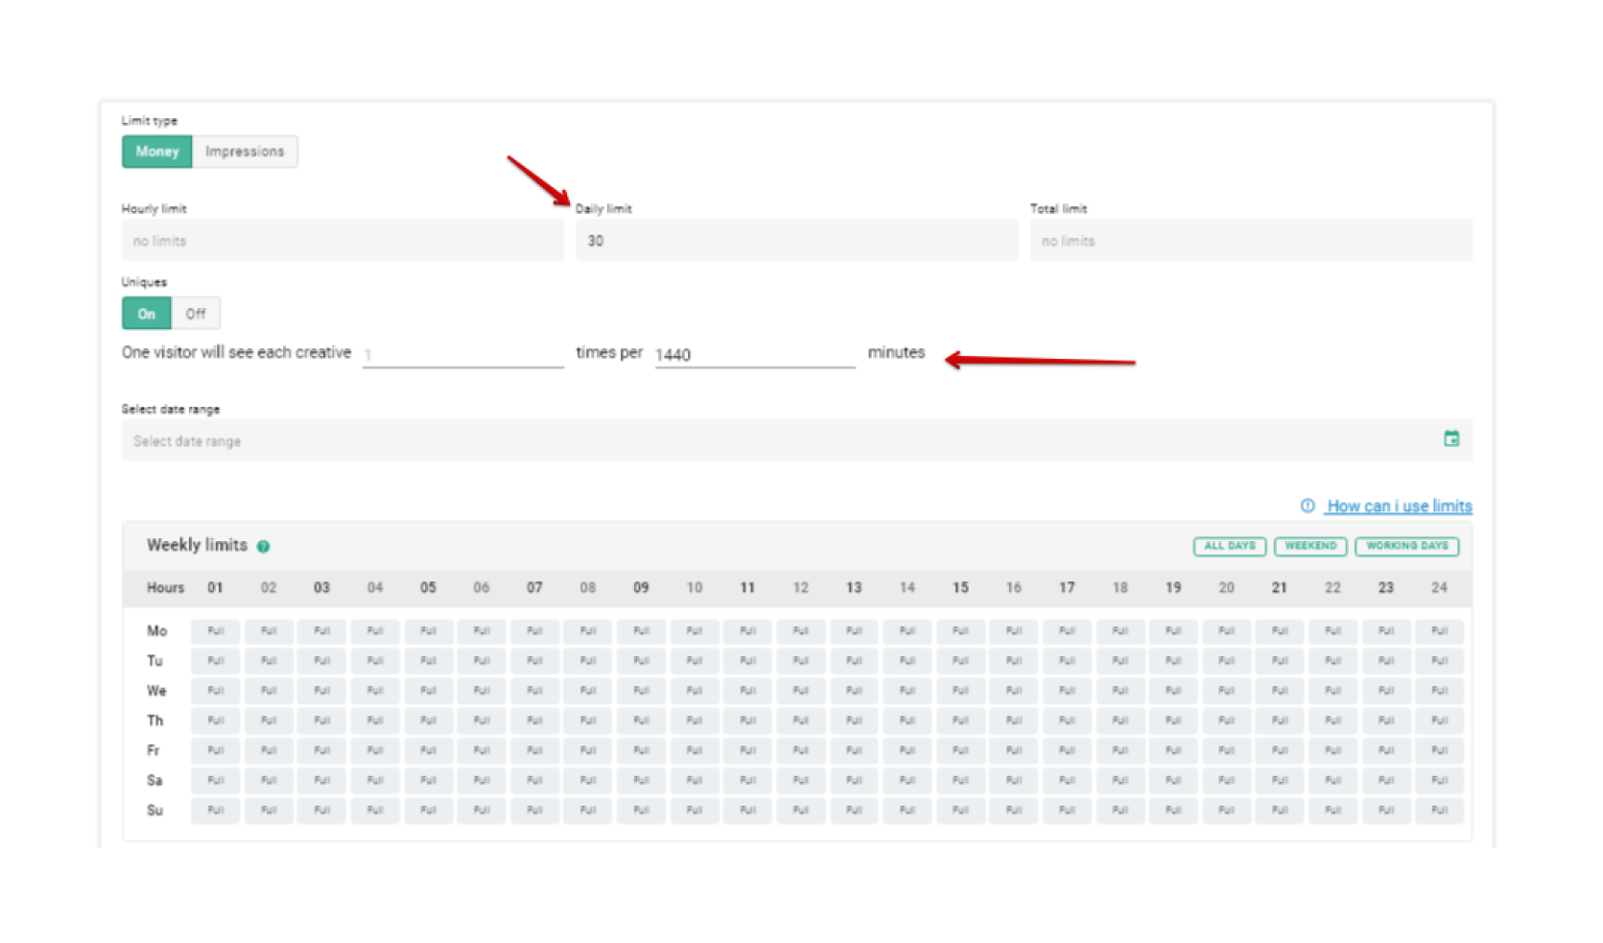Click the Daily limit field showing 30
The width and height of the screenshot is (1603, 943).
click(796, 240)
